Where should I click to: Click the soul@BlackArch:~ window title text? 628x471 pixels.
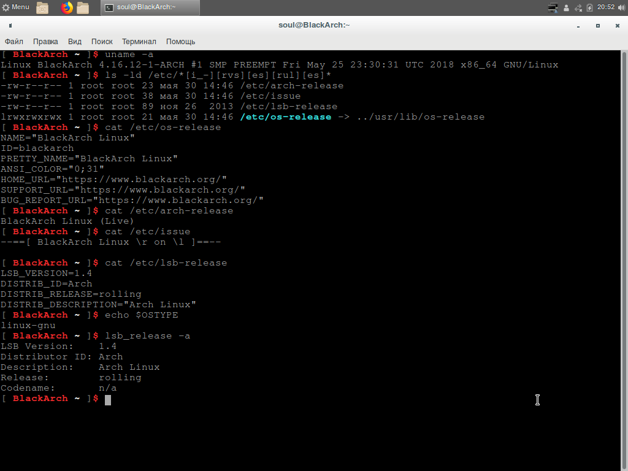tap(314, 25)
